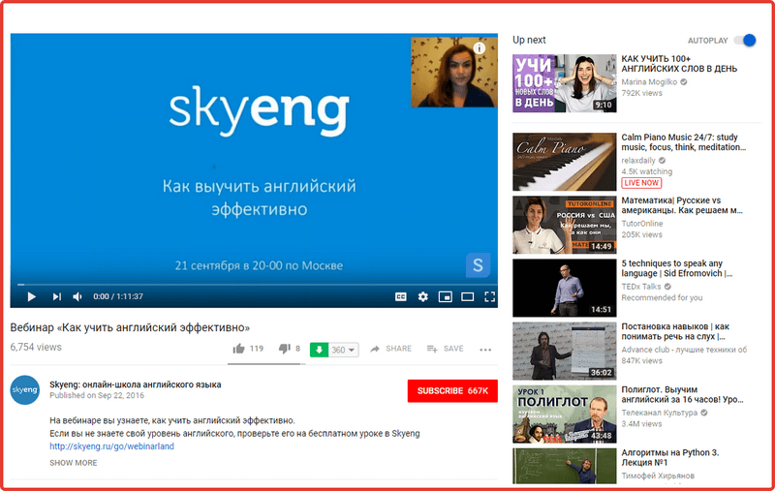Open title 'КАК УЧИТЬ 100+ АНГЛИЙСКИХ СЛОВ В ДЕНЬ'
This screenshot has height=491, width=775.
point(679,64)
